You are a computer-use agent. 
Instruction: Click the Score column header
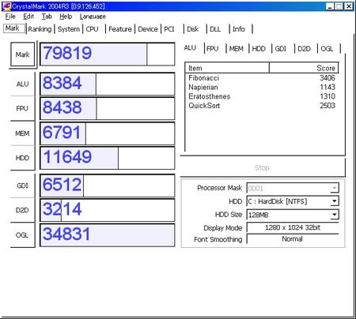(304, 68)
